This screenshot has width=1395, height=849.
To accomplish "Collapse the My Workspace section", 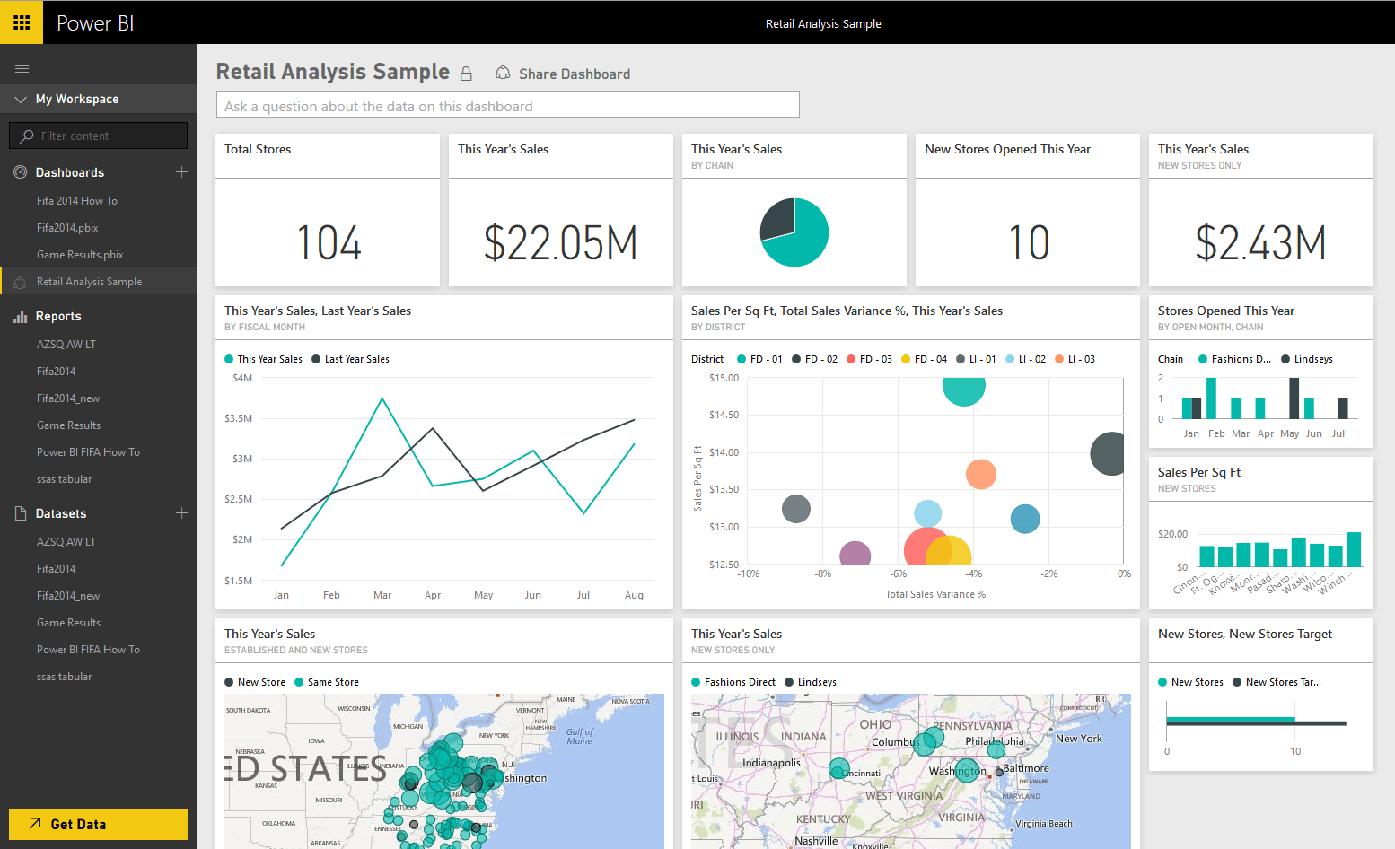I will point(22,99).
